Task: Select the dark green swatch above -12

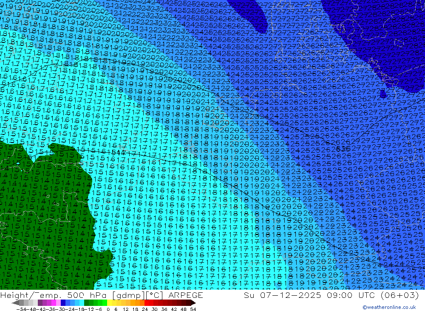Action: (x=86, y=303)
